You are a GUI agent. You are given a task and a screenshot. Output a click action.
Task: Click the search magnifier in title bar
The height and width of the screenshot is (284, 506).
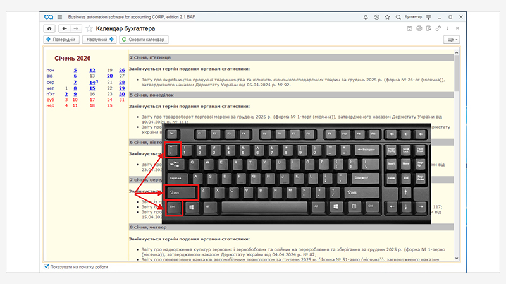tap(397, 16)
